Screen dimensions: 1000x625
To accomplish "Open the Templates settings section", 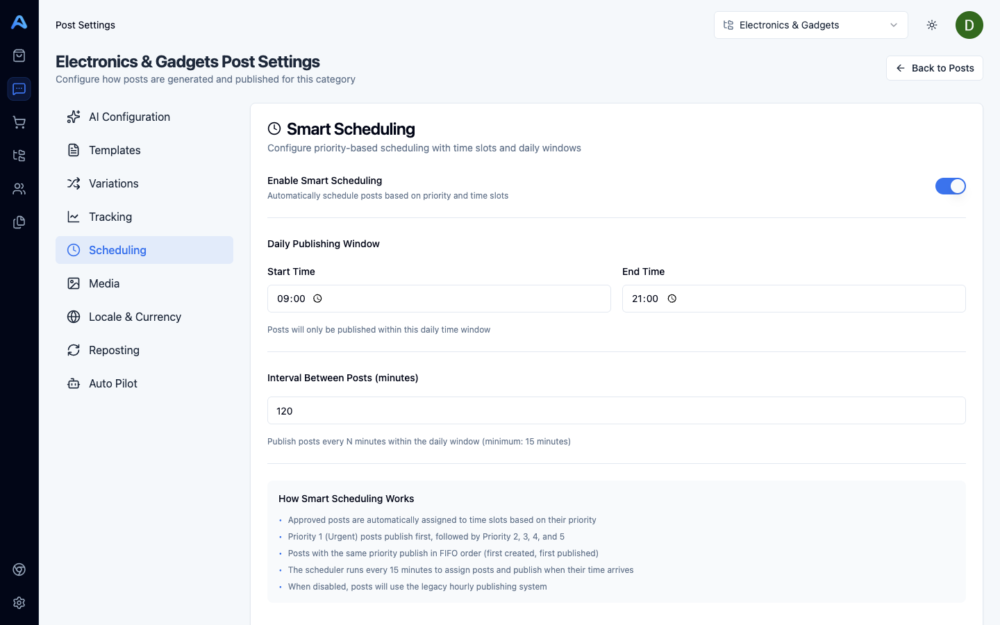I will point(115,150).
